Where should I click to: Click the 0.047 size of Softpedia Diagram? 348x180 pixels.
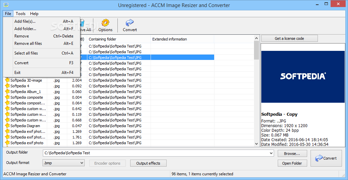(x=77, y=126)
